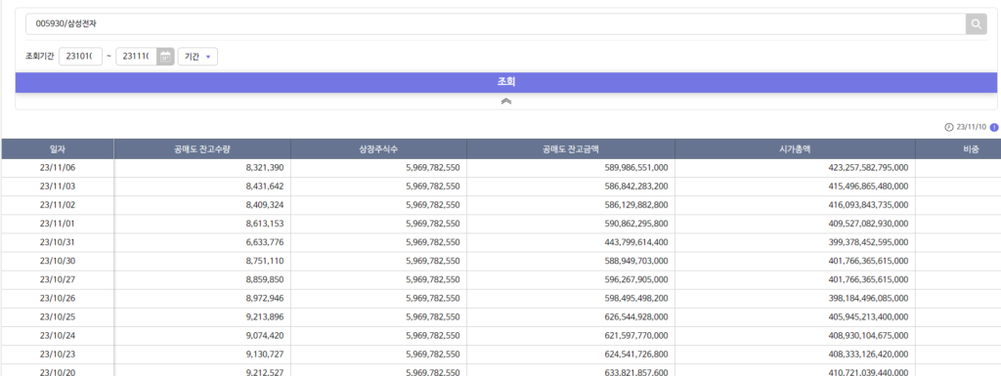This screenshot has width=1001, height=376.
Task: Click the market cap 398,184,496,085,000
Action: point(868,298)
